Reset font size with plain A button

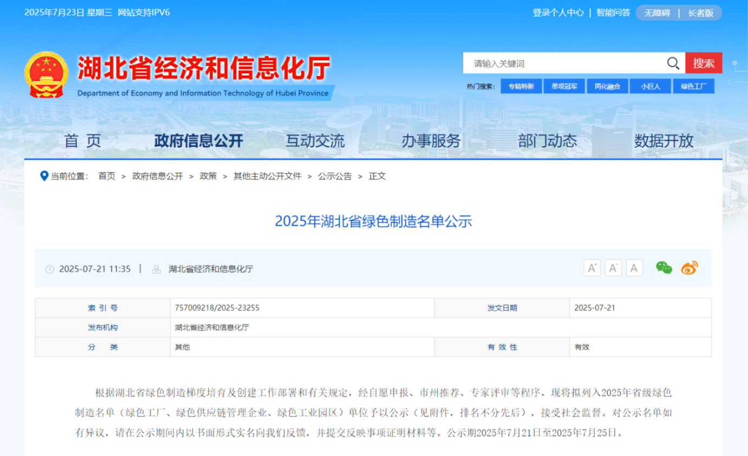[x=634, y=268]
